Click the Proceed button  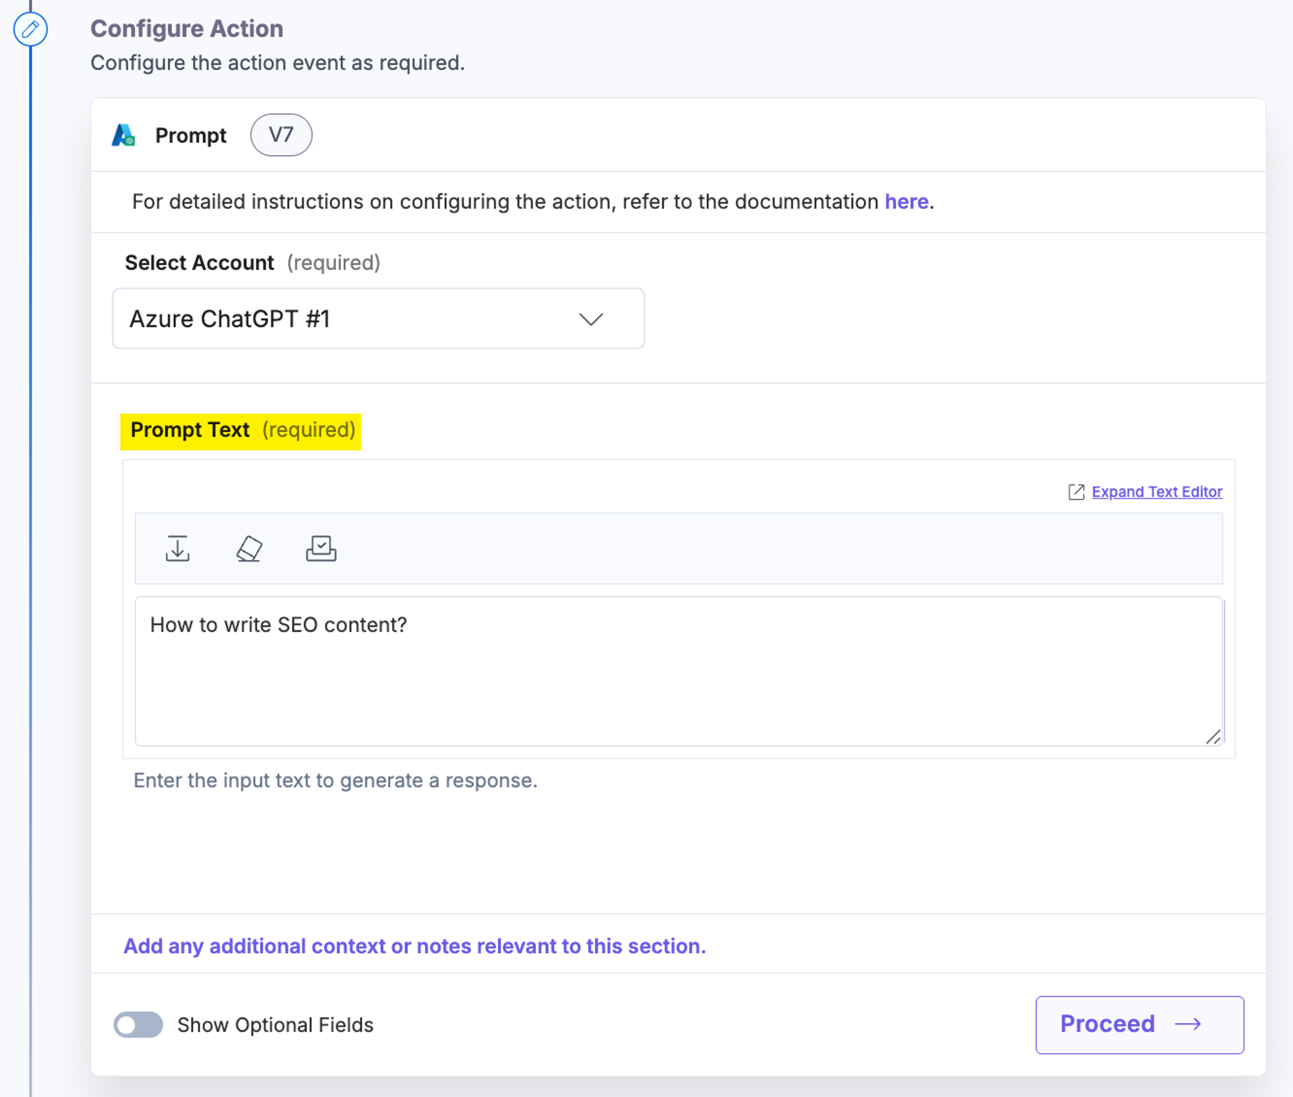tap(1139, 1024)
